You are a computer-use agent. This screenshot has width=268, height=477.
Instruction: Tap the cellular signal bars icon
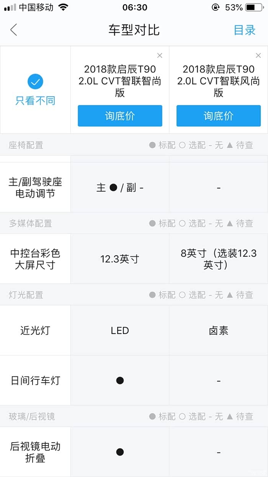point(10,7)
